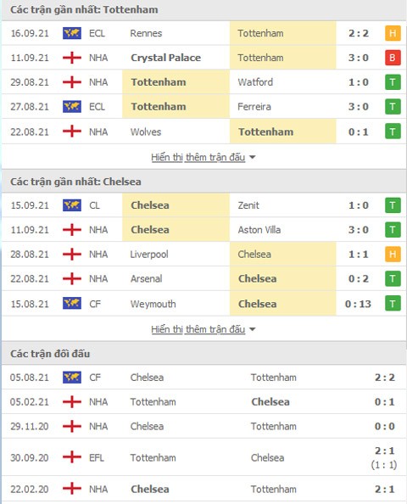The height and width of the screenshot is (504, 407).
Task: Expand more Tottenham matches via dropdown arrow
Action: pyautogui.click(x=253, y=157)
